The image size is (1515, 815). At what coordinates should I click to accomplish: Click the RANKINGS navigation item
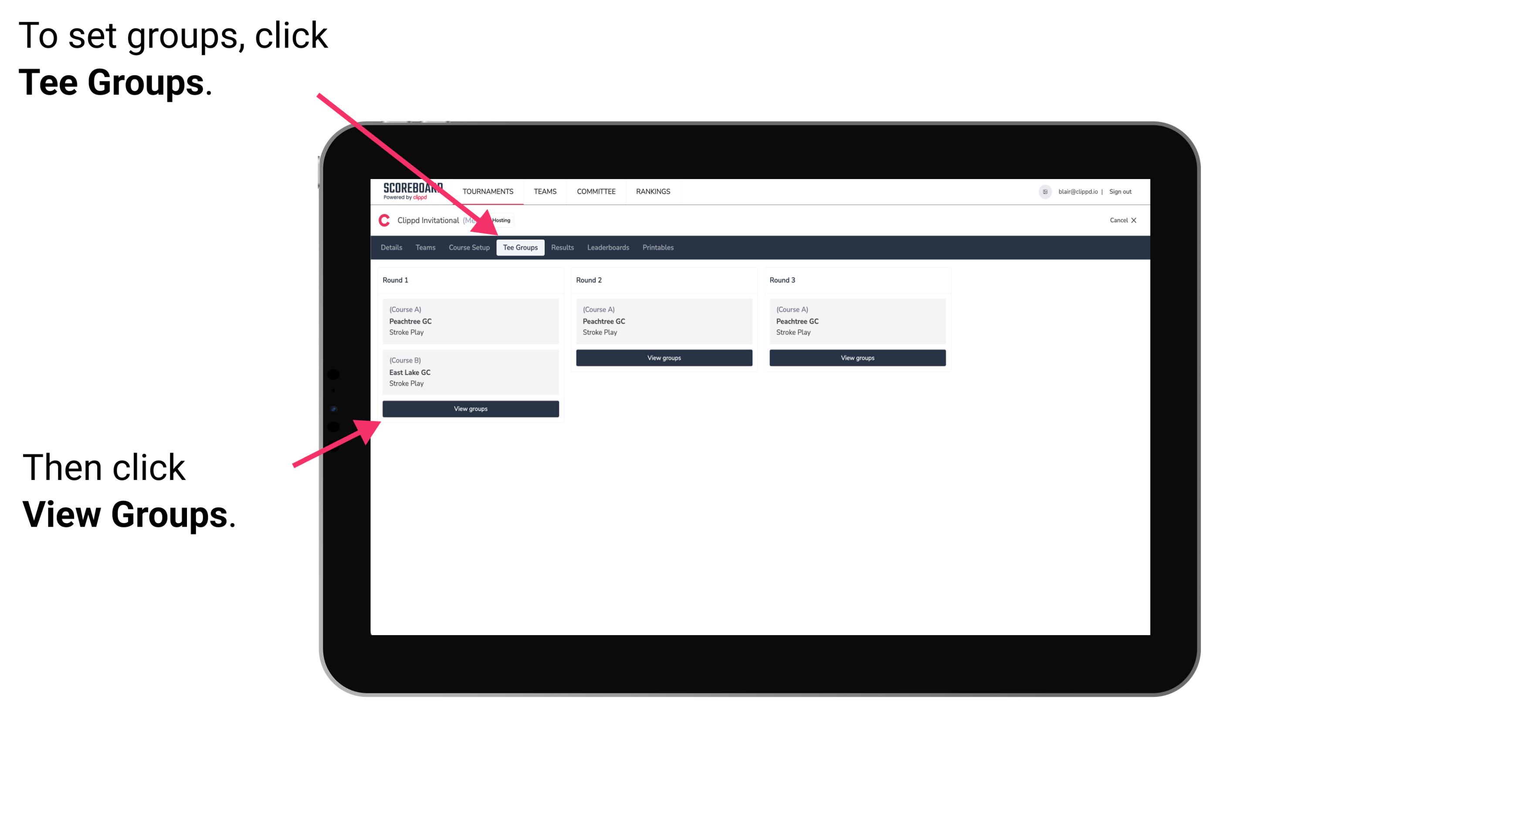[x=654, y=191]
